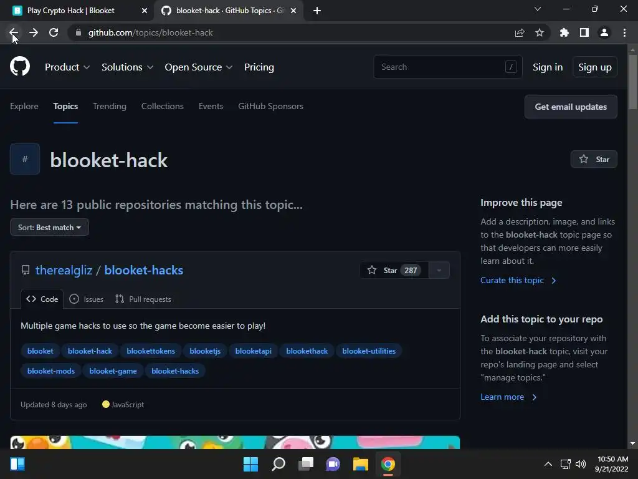Open taskbar clock showing 10:50 AM
Screen dimensions: 638x479
click(612, 464)
